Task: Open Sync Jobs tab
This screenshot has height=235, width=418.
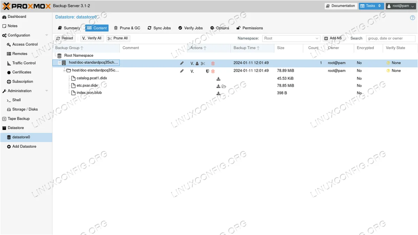Action: [x=159, y=28]
